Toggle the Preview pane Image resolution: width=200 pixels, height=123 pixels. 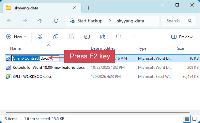182,37
